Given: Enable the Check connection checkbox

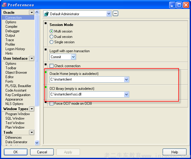Looking at the screenshot, I should [51, 66].
